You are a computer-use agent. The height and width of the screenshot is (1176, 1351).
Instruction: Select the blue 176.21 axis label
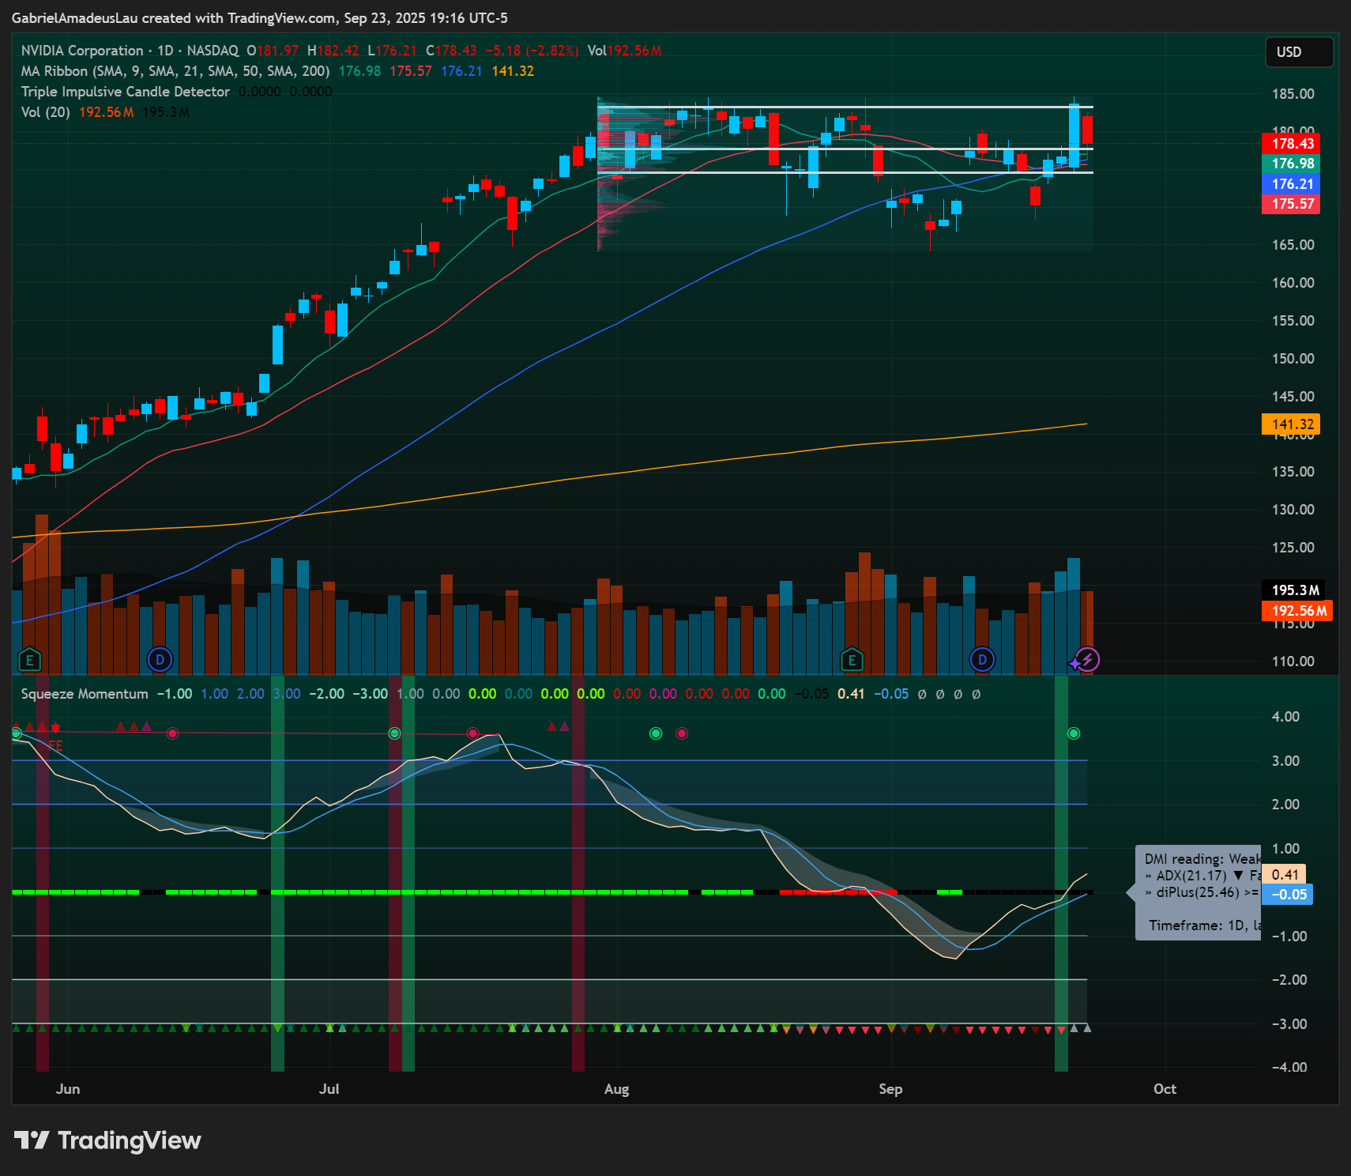(x=1291, y=183)
